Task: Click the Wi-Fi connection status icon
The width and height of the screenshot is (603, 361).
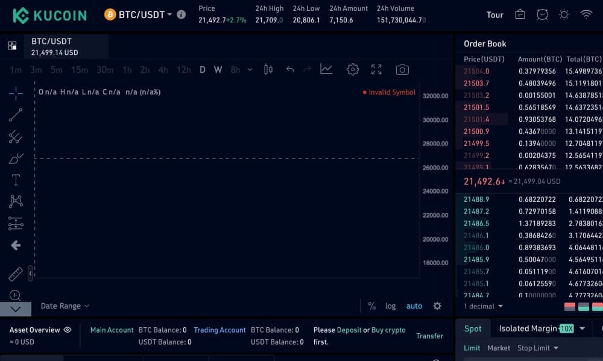Action: pyautogui.click(x=586, y=14)
